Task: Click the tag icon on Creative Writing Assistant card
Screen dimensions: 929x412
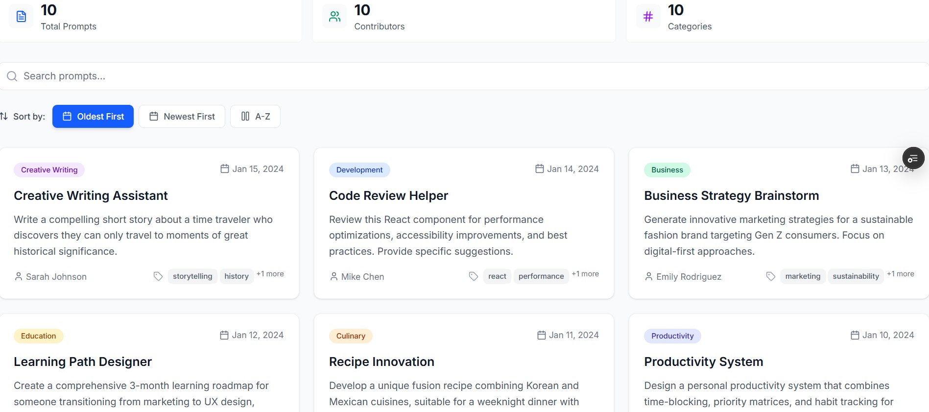Action: 158,276
